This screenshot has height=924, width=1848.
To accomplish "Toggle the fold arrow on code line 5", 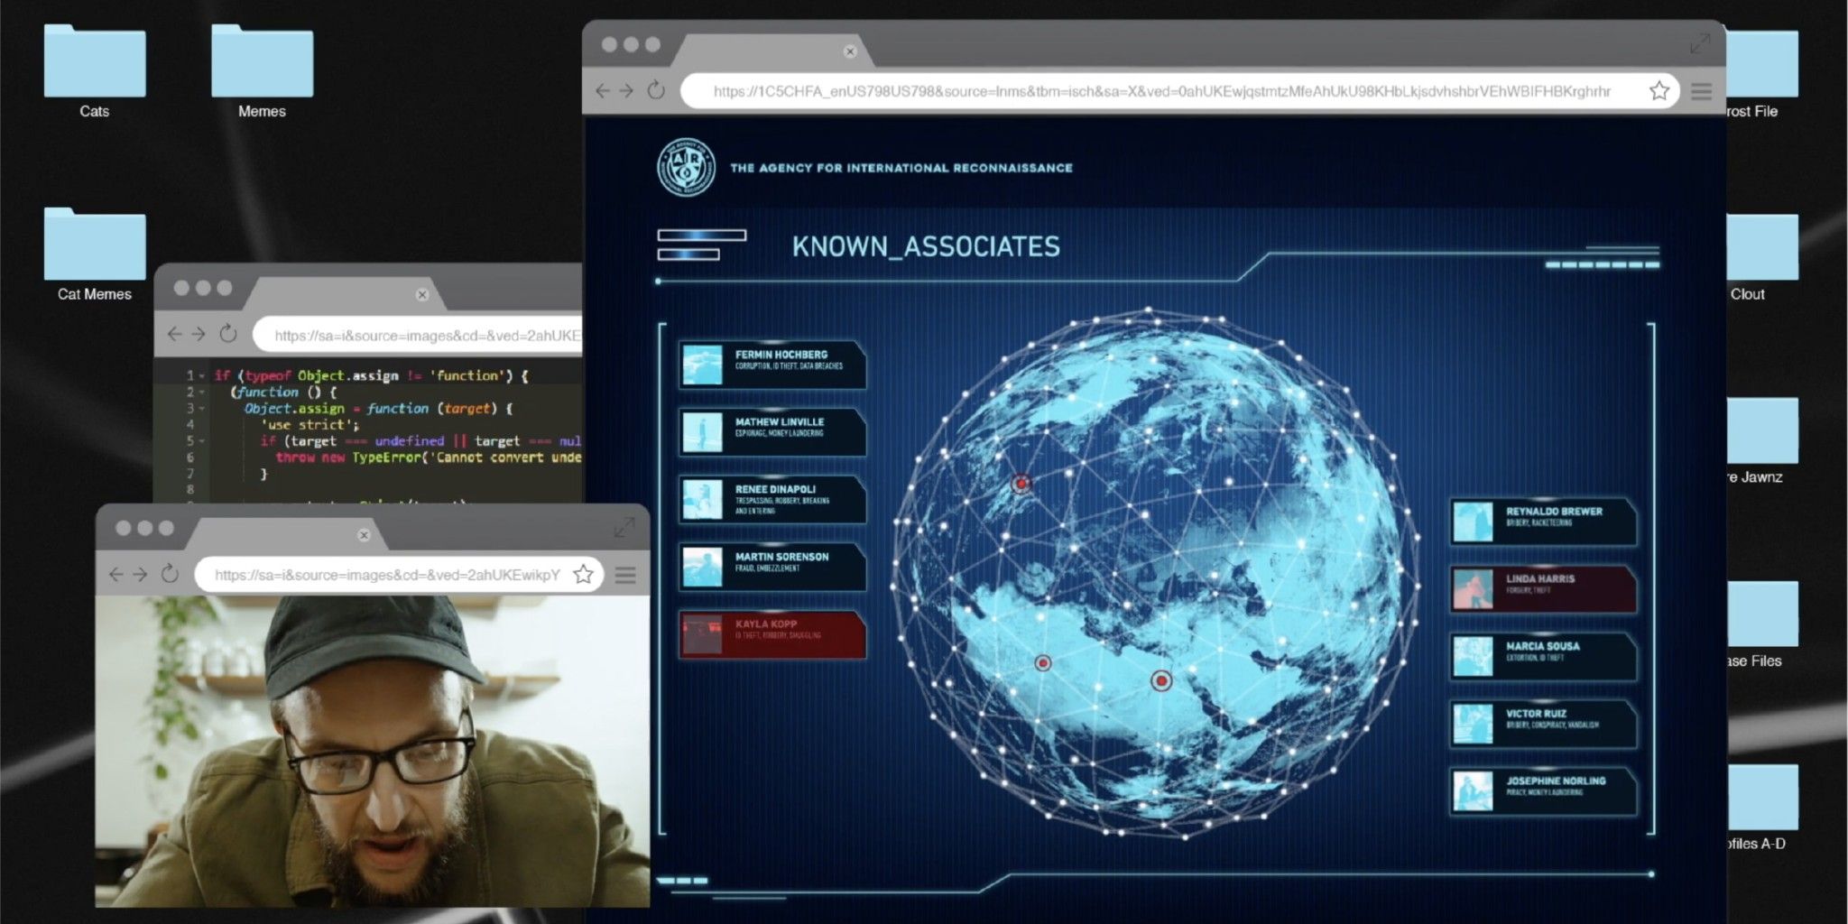I will (x=202, y=441).
